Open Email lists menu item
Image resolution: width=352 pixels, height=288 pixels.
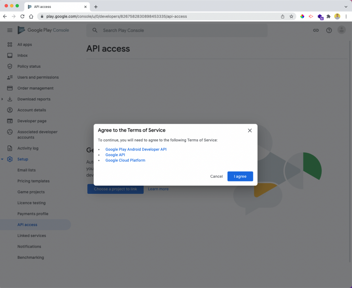(x=26, y=170)
